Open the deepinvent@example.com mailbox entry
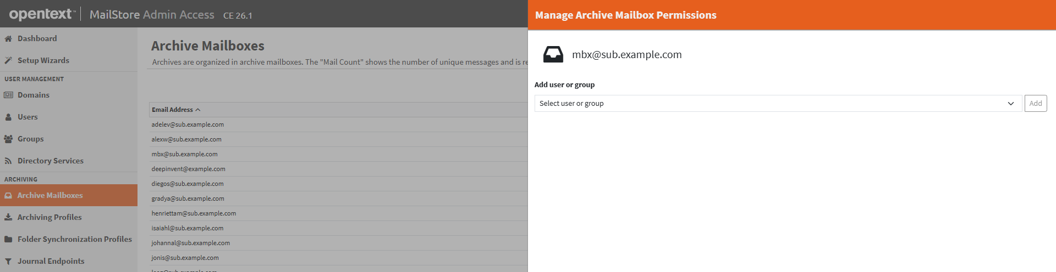The image size is (1056, 272). (x=188, y=169)
